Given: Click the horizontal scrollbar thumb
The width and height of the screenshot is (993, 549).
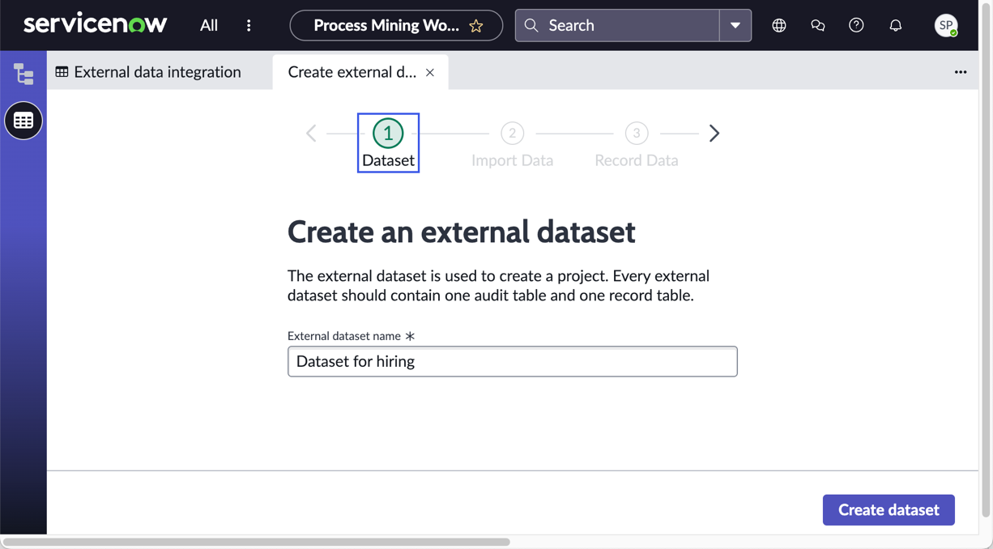Looking at the screenshot, I should pos(256,542).
